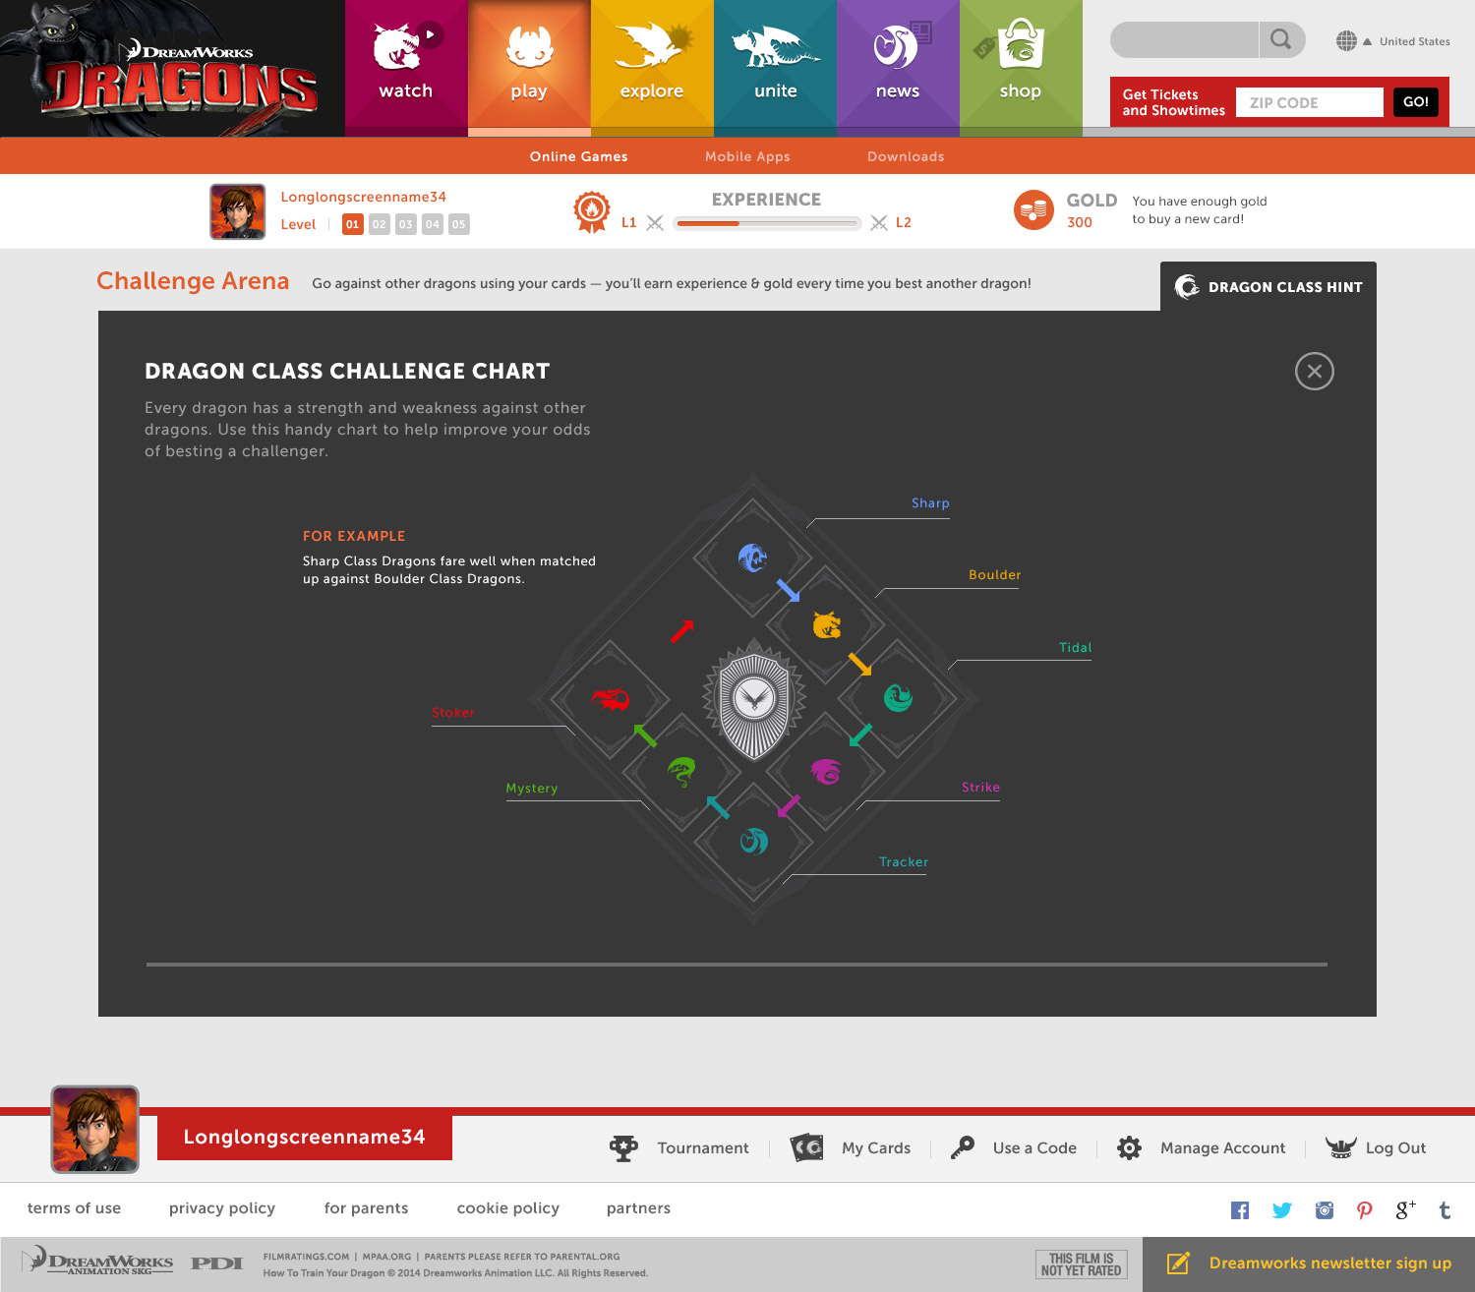Select the Mobile Apps tab
The image size is (1475, 1292).
point(747,156)
